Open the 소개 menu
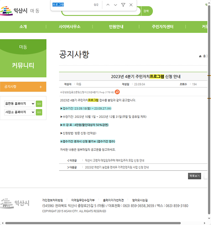 pos(23,27)
